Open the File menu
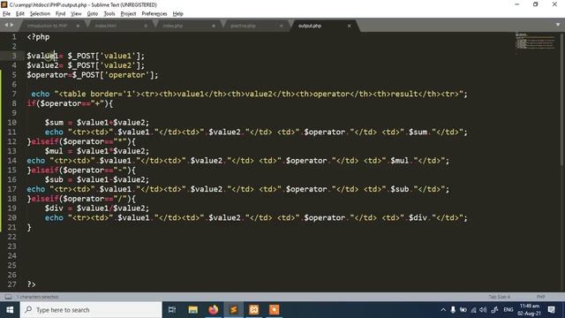The image size is (565, 318). [6, 14]
